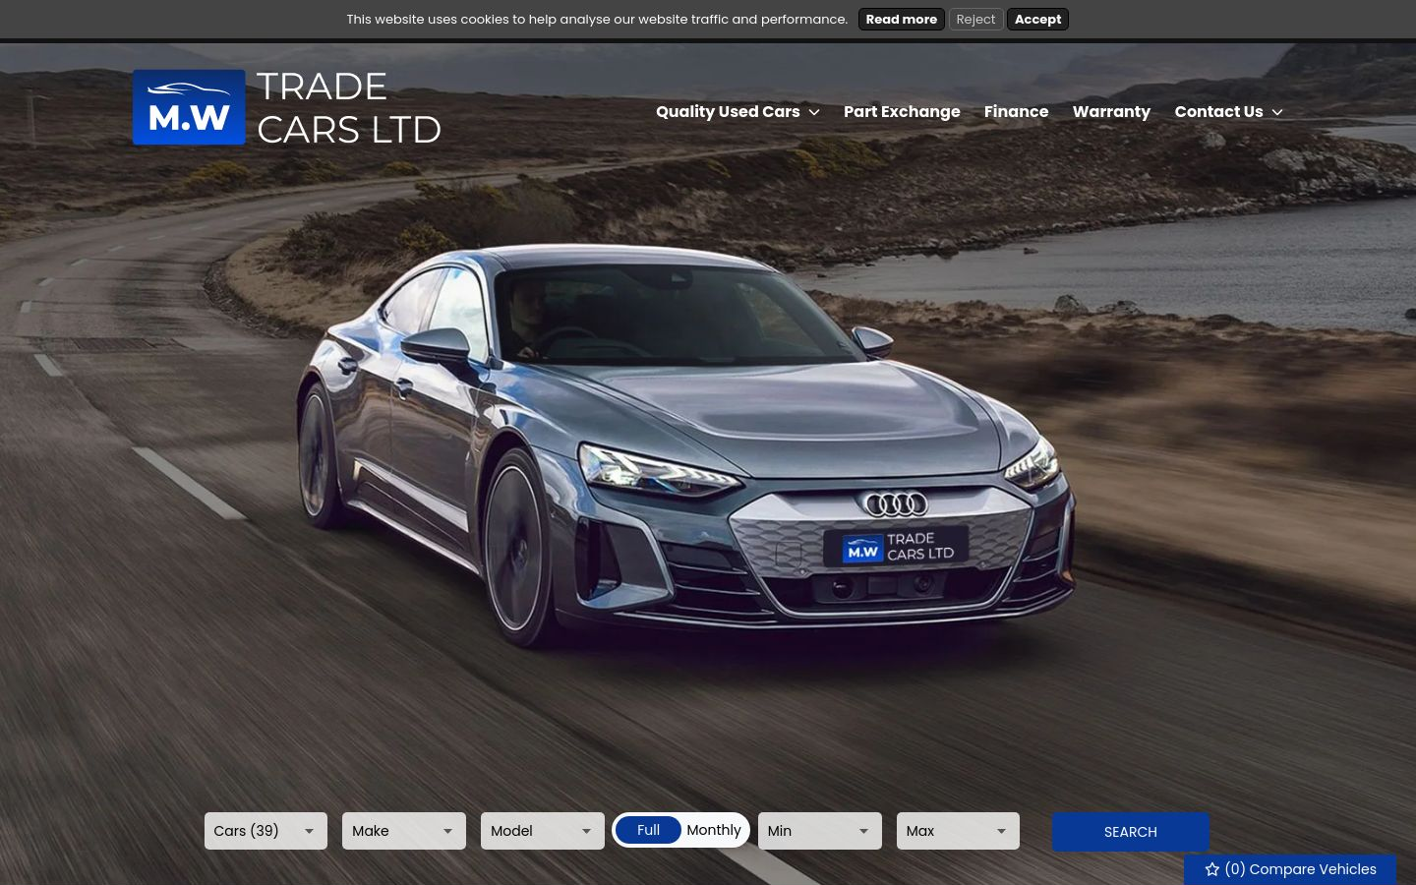Click the TRADE CARS LTD title text
This screenshot has width=1416, height=885.
(x=349, y=108)
